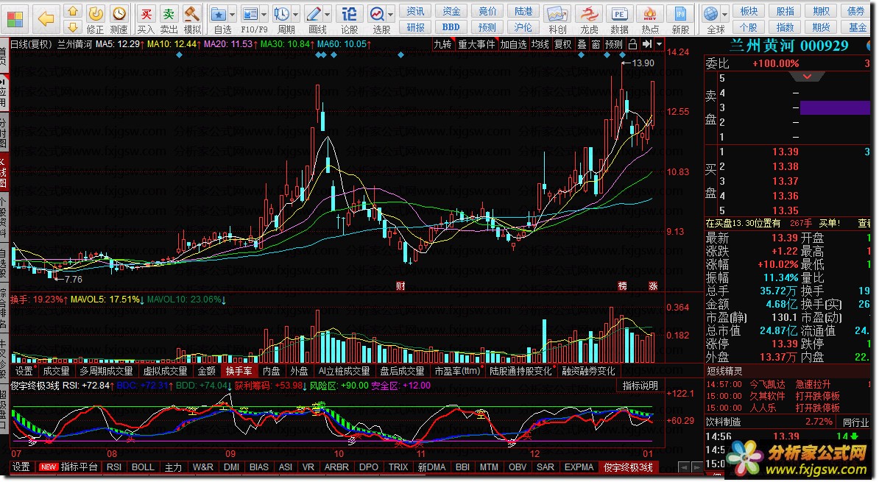Image resolution: width=879 pixels, height=482 pixels.
Task: Open the 自选 star folder icon
Action: click(x=219, y=14)
